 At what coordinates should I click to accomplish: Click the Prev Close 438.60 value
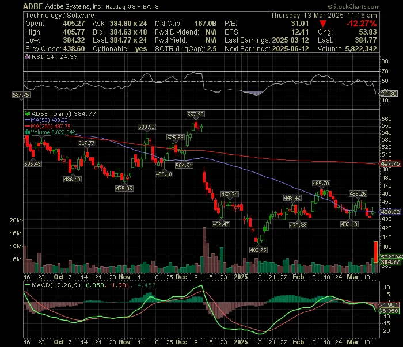74,48
